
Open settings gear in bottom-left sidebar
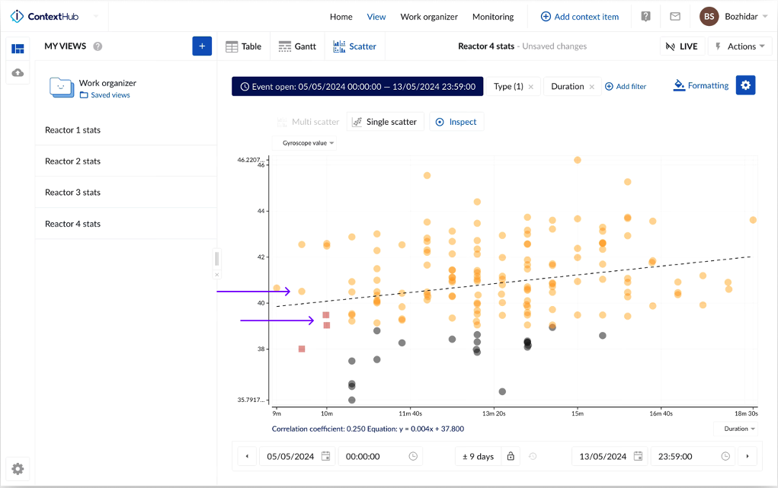click(18, 469)
